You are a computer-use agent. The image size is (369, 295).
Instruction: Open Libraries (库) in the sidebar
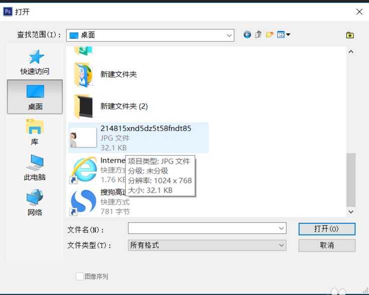coord(35,132)
